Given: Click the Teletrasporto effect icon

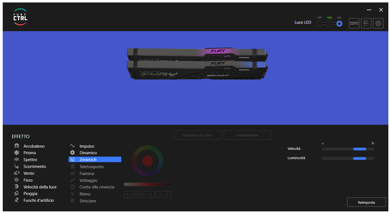Looking at the screenshot, I should tap(73, 167).
